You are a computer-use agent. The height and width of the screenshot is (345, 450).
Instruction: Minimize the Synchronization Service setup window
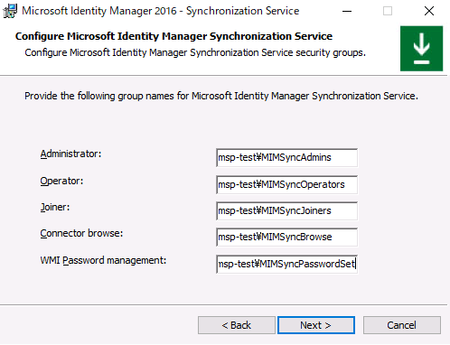(x=347, y=12)
